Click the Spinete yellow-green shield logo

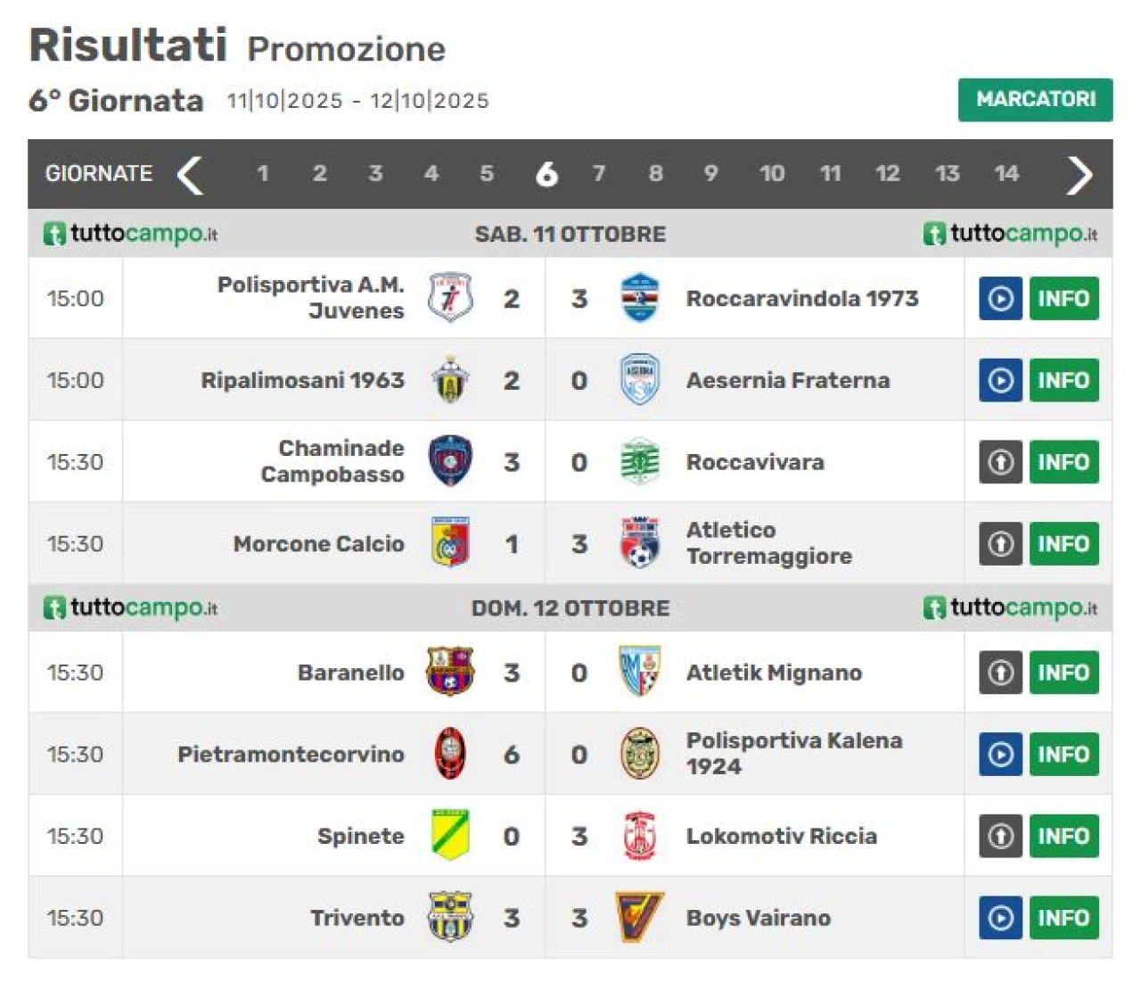pos(450,836)
